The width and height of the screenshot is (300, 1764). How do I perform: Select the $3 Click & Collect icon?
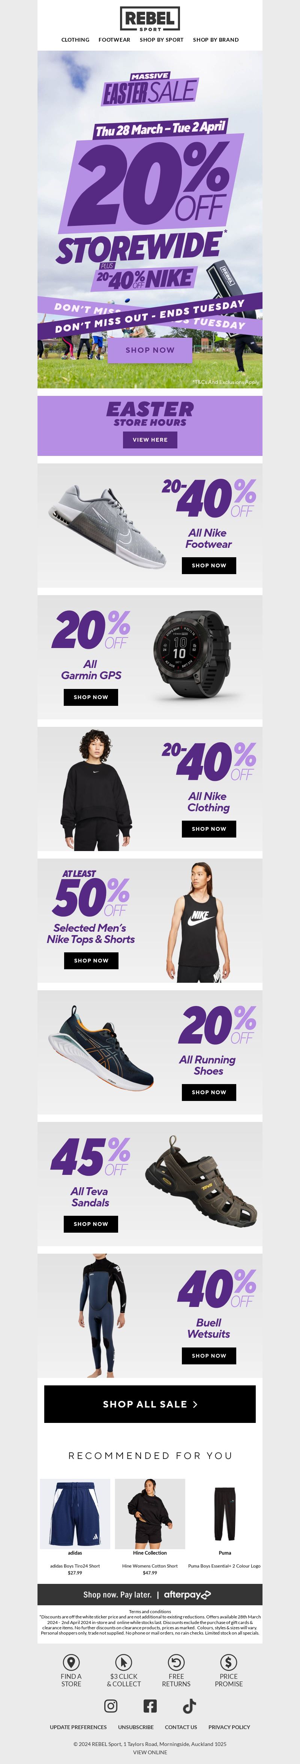[x=124, y=1662]
